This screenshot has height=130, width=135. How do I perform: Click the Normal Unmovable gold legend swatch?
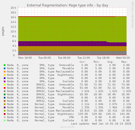(x=5, y=104)
